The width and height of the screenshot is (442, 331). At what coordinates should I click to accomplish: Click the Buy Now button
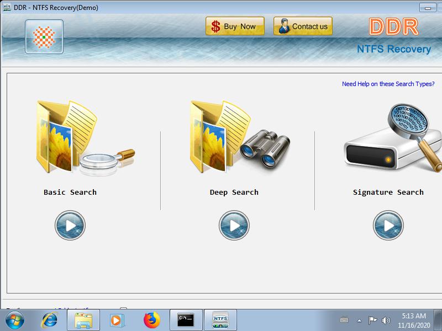tap(235, 26)
